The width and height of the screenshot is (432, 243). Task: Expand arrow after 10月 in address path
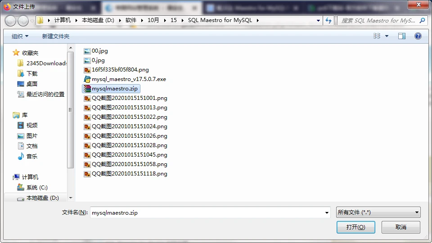coord(165,20)
